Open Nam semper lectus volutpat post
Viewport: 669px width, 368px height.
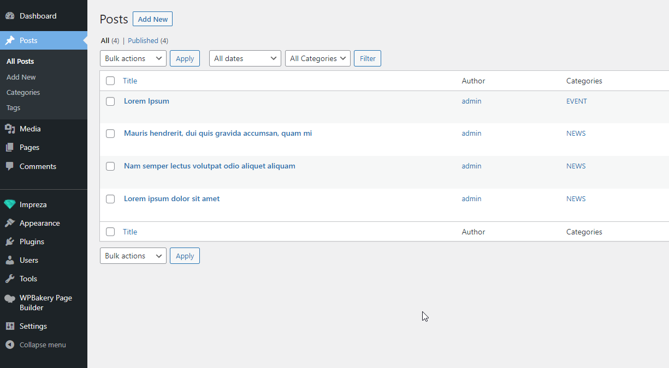point(210,166)
